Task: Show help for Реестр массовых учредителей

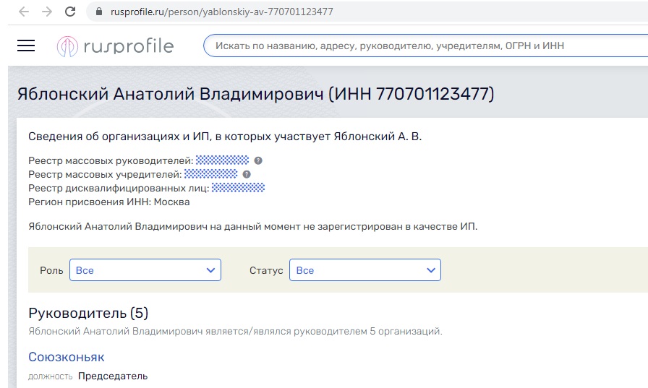Action: [x=247, y=174]
